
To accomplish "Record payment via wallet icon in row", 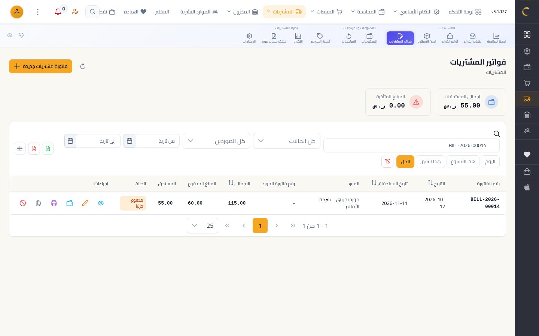I will (x=70, y=203).
